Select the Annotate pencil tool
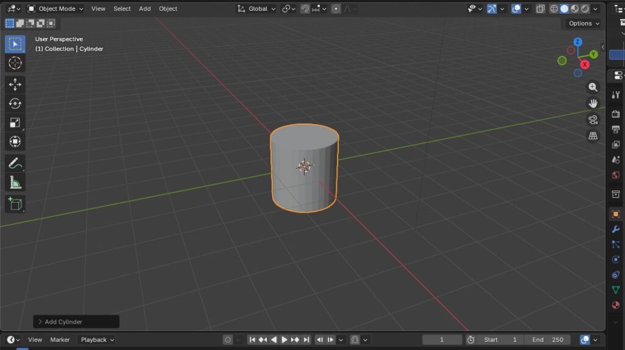 tap(15, 163)
